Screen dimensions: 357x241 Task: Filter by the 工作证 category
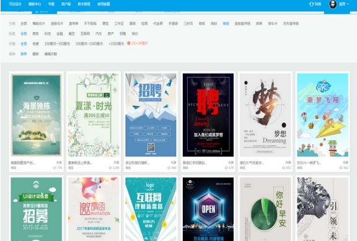point(119,23)
